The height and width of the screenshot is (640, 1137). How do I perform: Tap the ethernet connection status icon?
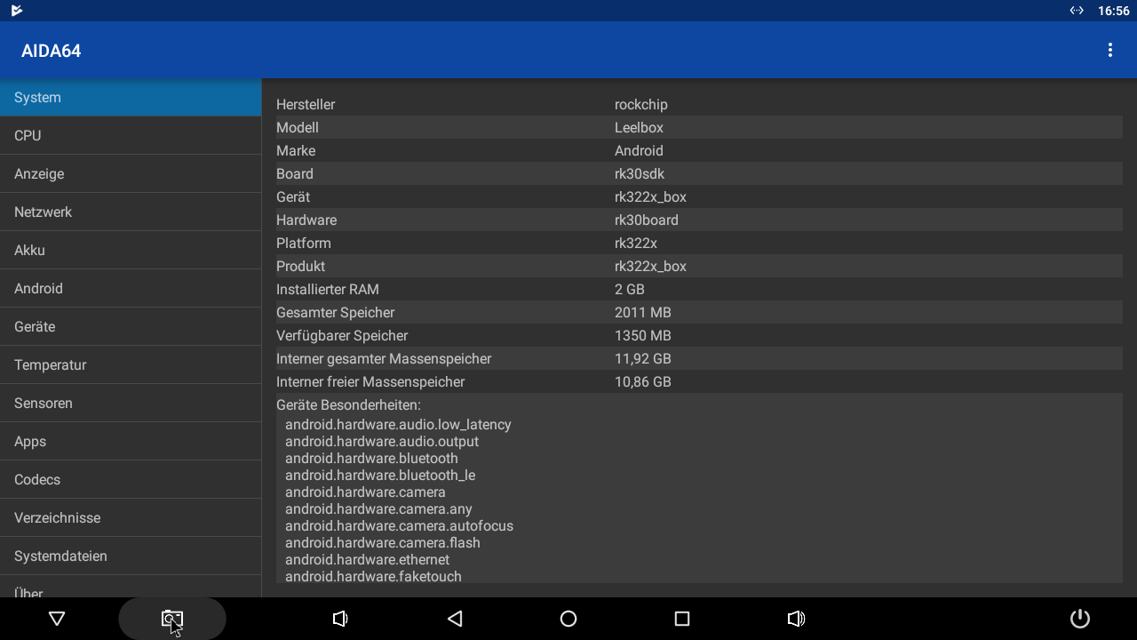pos(1077,11)
